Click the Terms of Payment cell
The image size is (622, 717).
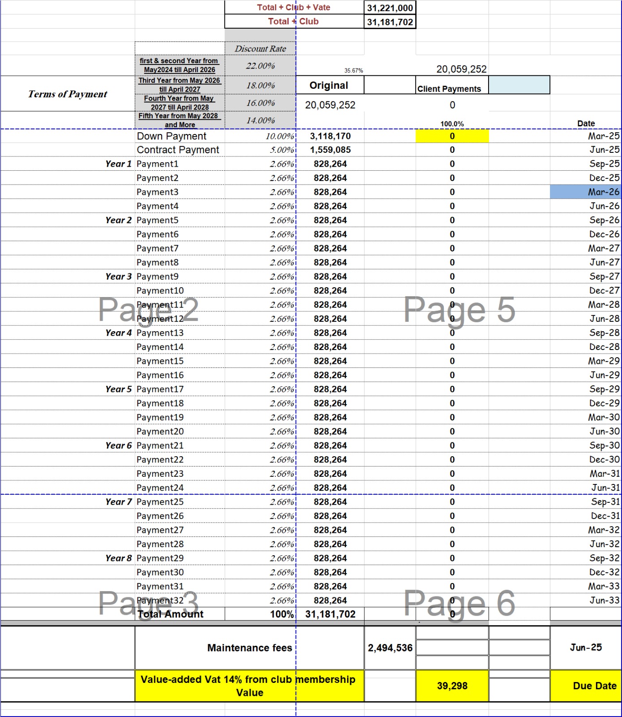[x=68, y=94]
